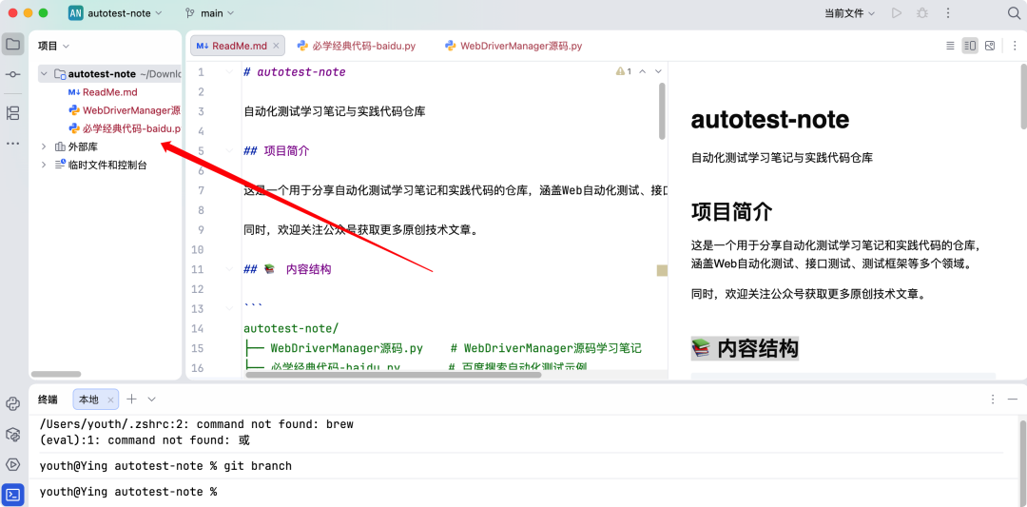Open the main branch dropdown
Screen dimensions: 1027x507
tap(209, 13)
